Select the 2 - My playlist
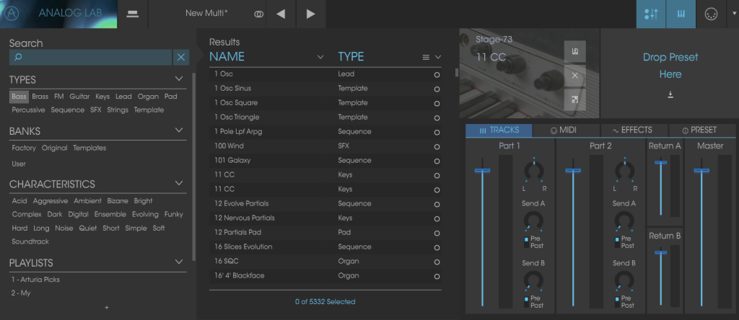Screen dimensions: 739x320 21,293
